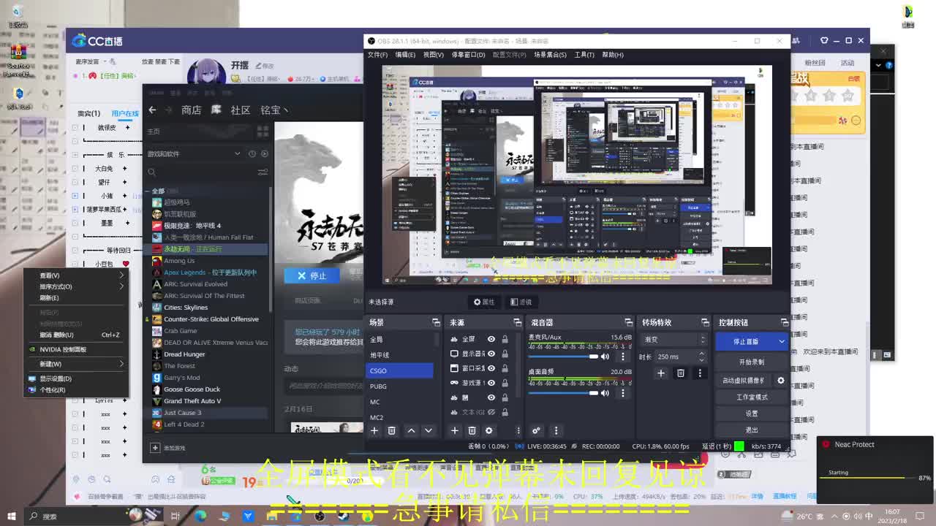The width and height of the screenshot is (936, 526).
Task: Open properties gear for the selected source
Action: pyautogui.click(x=489, y=430)
